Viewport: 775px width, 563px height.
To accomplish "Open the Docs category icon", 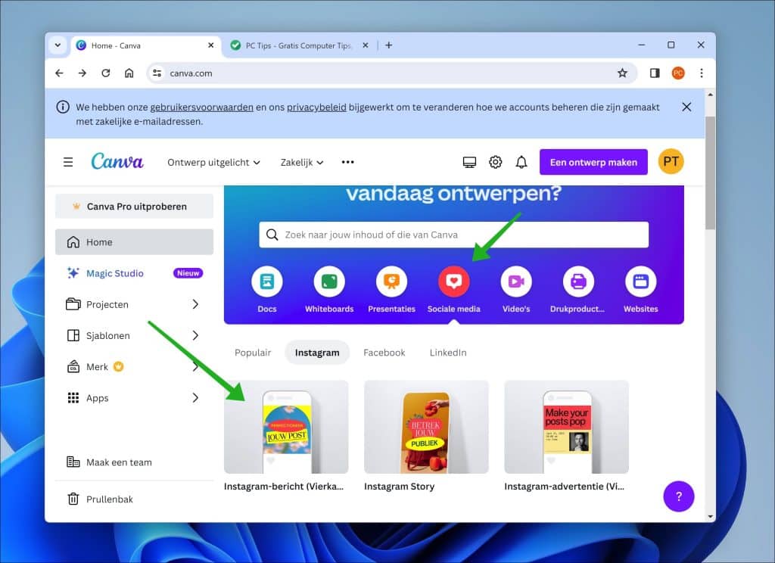I will (267, 281).
